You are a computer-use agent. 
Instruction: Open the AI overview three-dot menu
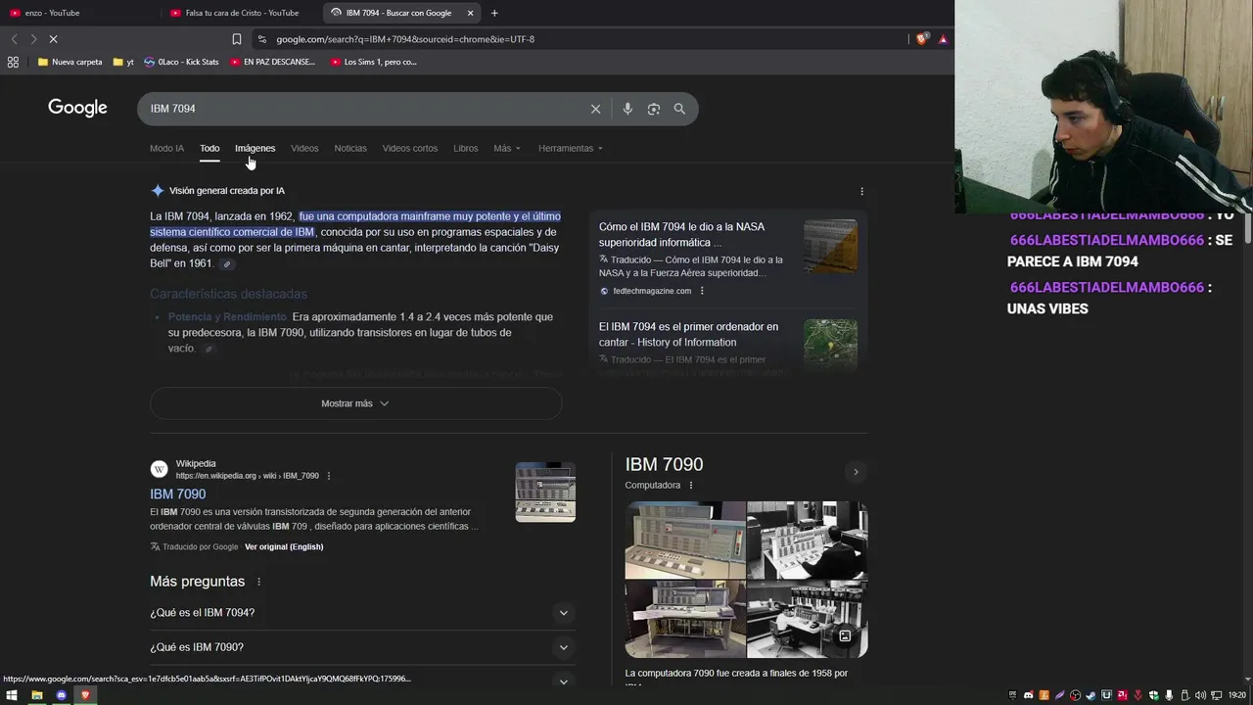tap(861, 191)
